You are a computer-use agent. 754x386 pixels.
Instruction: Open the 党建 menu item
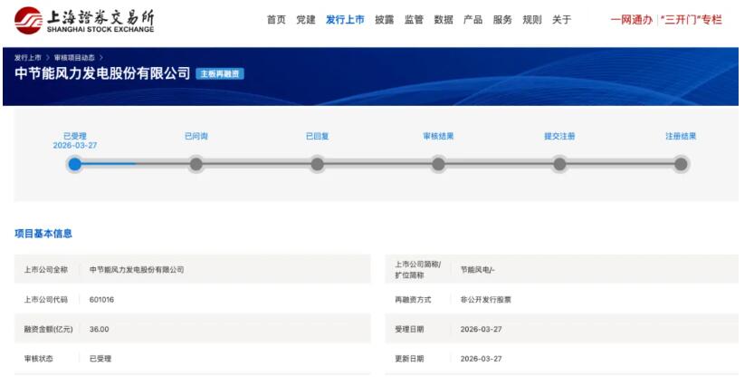click(x=306, y=20)
